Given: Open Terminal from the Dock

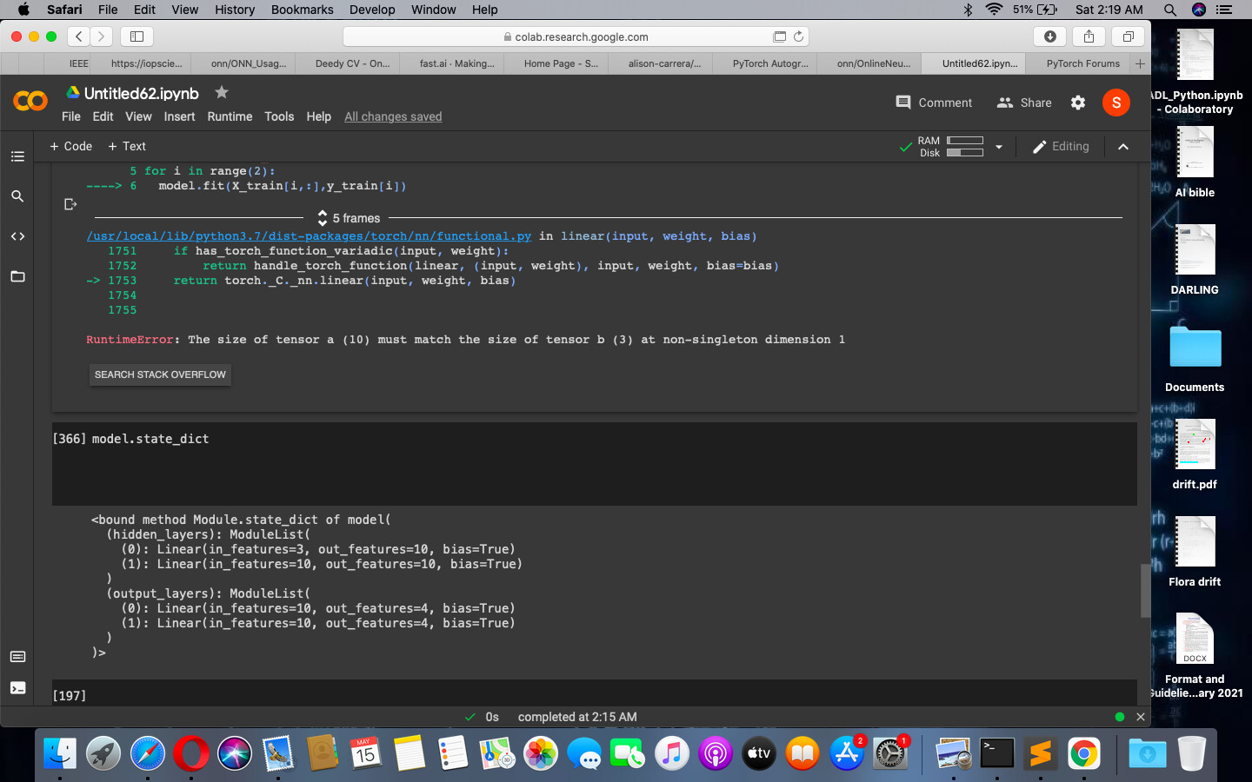Looking at the screenshot, I should pyautogui.click(x=996, y=753).
